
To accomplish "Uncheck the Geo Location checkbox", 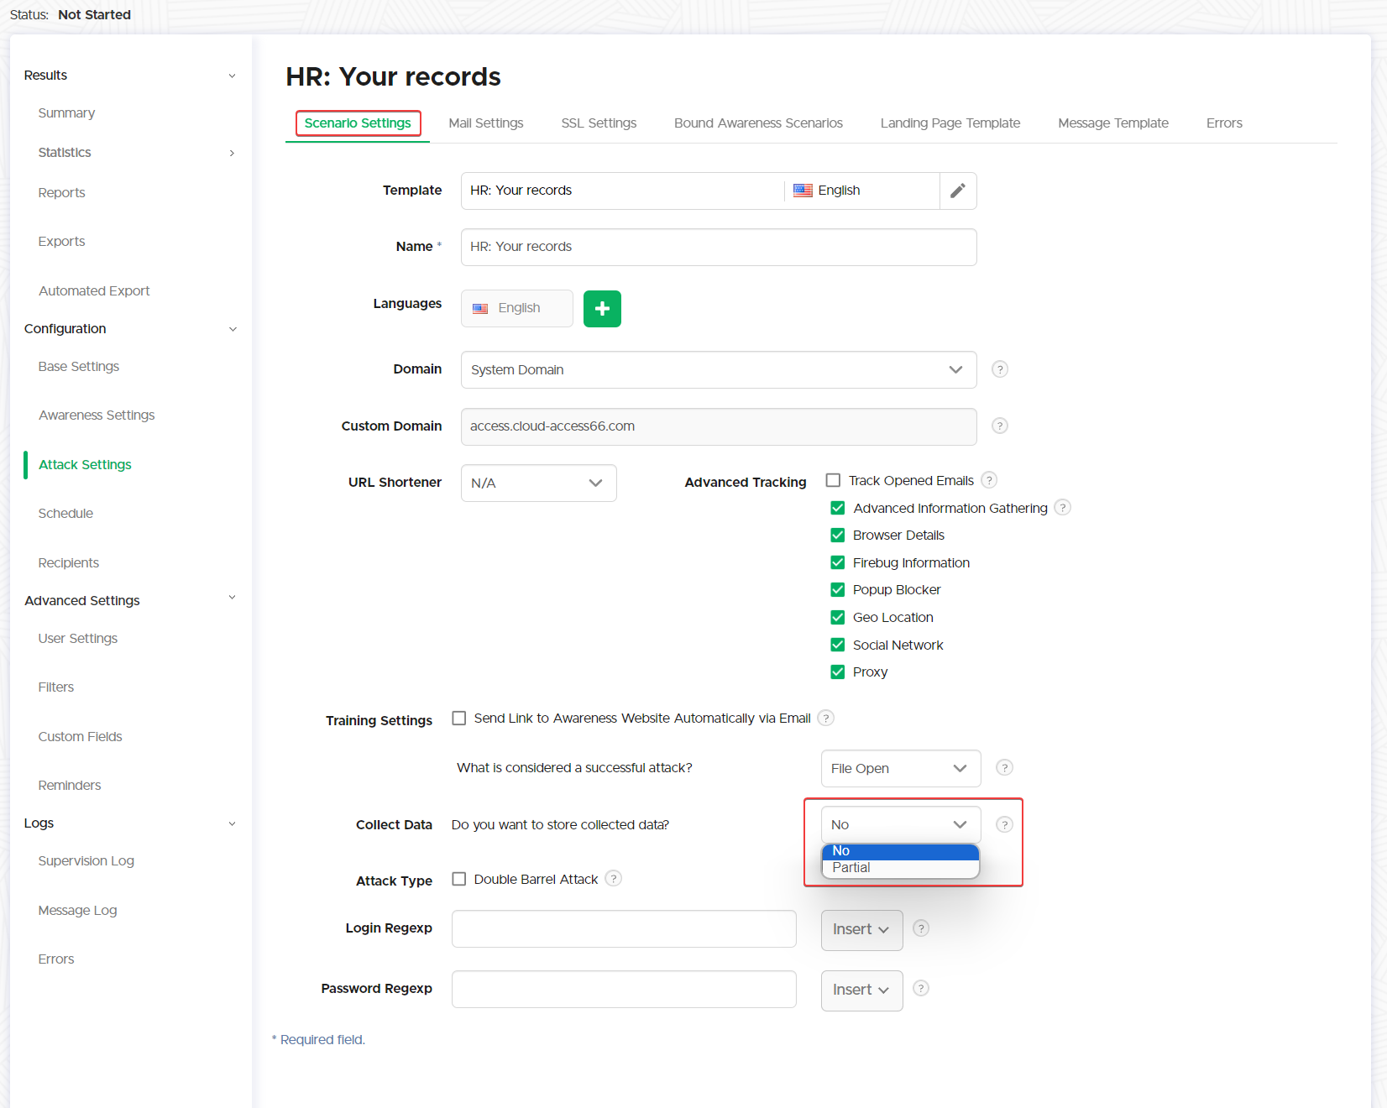I will 837,618.
